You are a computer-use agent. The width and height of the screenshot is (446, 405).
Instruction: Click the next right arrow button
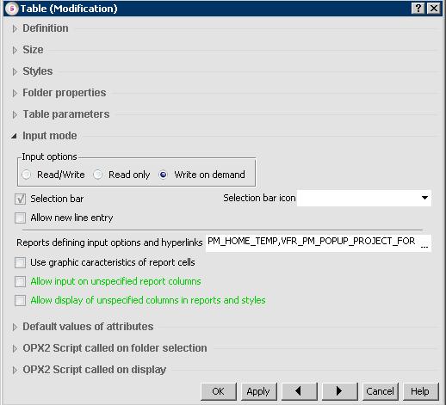pyautogui.click(x=339, y=391)
